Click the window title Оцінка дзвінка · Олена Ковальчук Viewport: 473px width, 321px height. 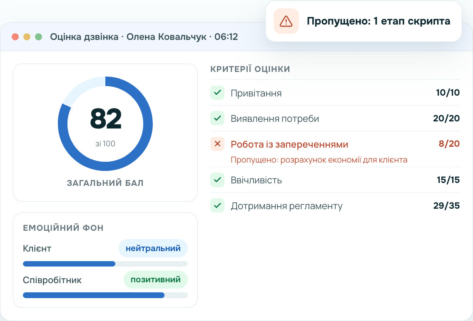point(128,37)
